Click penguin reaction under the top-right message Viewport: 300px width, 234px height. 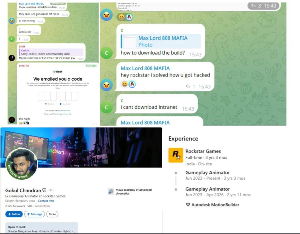(x=129, y=17)
